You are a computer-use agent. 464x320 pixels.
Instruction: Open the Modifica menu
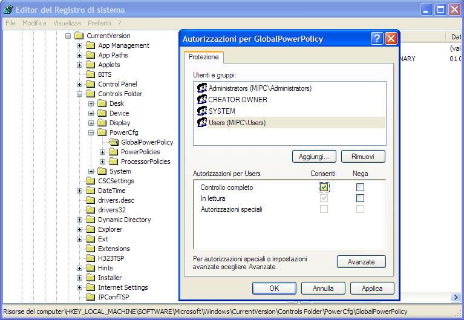(x=34, y=23)
